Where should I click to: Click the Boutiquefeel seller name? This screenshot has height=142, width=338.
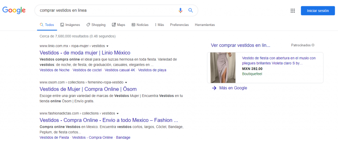(x=252, y=74)
